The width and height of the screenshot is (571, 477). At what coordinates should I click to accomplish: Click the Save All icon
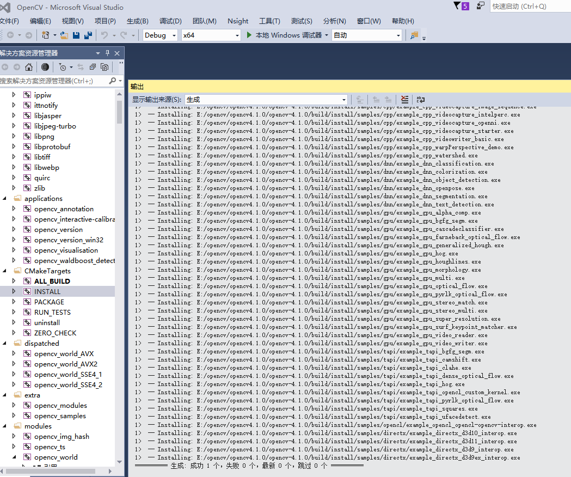pyautogui.click(x=88, y=35)
